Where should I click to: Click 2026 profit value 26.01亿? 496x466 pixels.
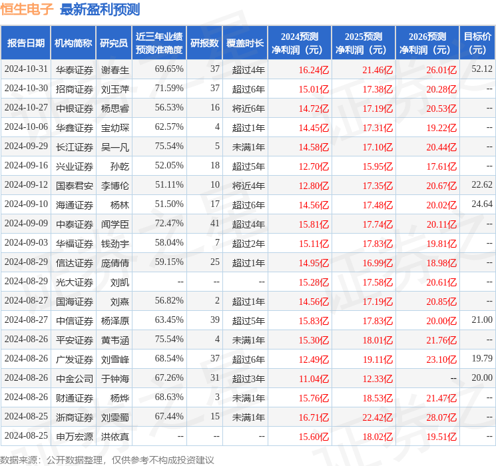tap(441, 70)
